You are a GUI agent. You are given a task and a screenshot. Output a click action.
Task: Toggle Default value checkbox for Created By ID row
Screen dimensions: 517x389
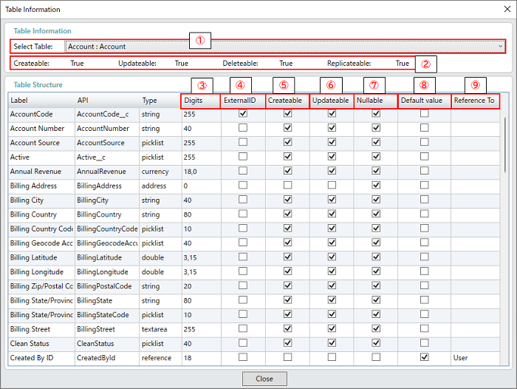click(425, 358)
